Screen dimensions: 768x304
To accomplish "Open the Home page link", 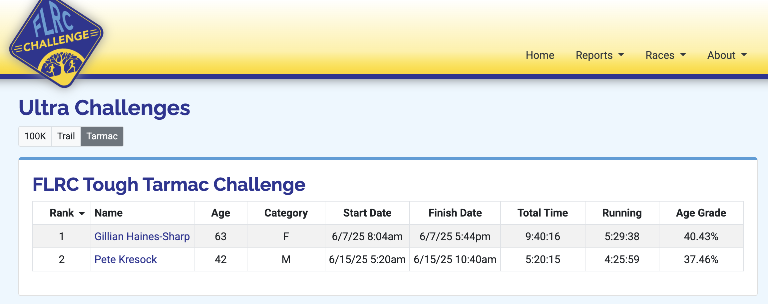I will pos(540,55).
